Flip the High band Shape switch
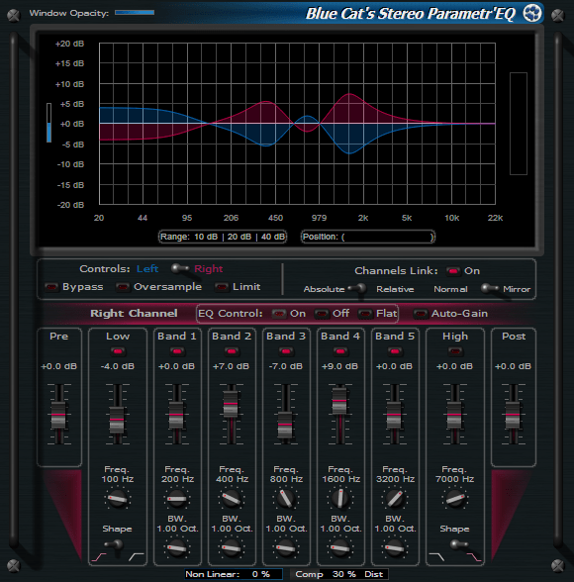 pos(459,544)
